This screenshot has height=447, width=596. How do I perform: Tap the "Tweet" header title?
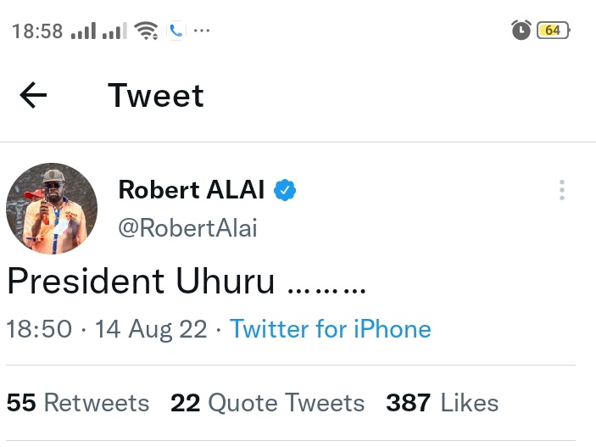click(156, 96)
